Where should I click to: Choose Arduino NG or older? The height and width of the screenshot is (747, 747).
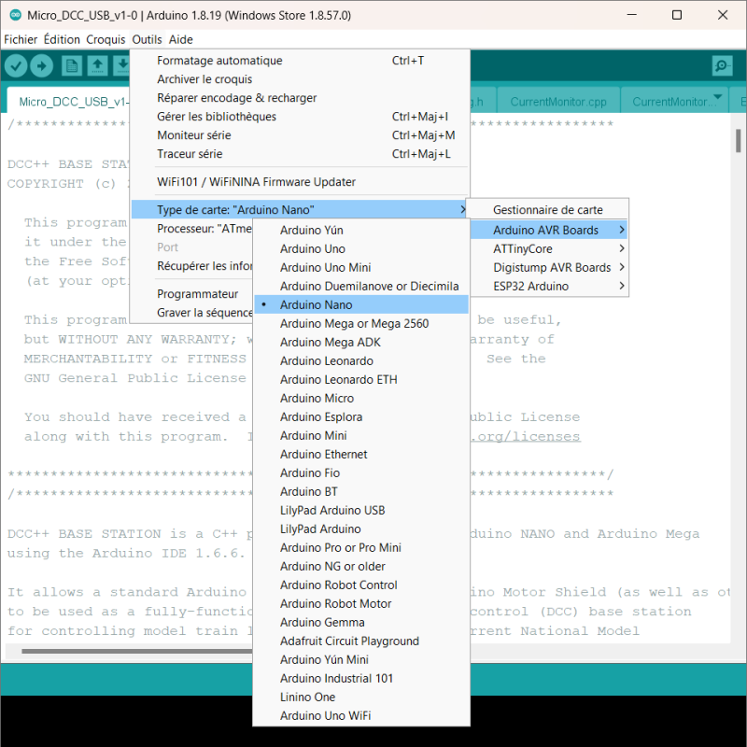tap(361, 566)
